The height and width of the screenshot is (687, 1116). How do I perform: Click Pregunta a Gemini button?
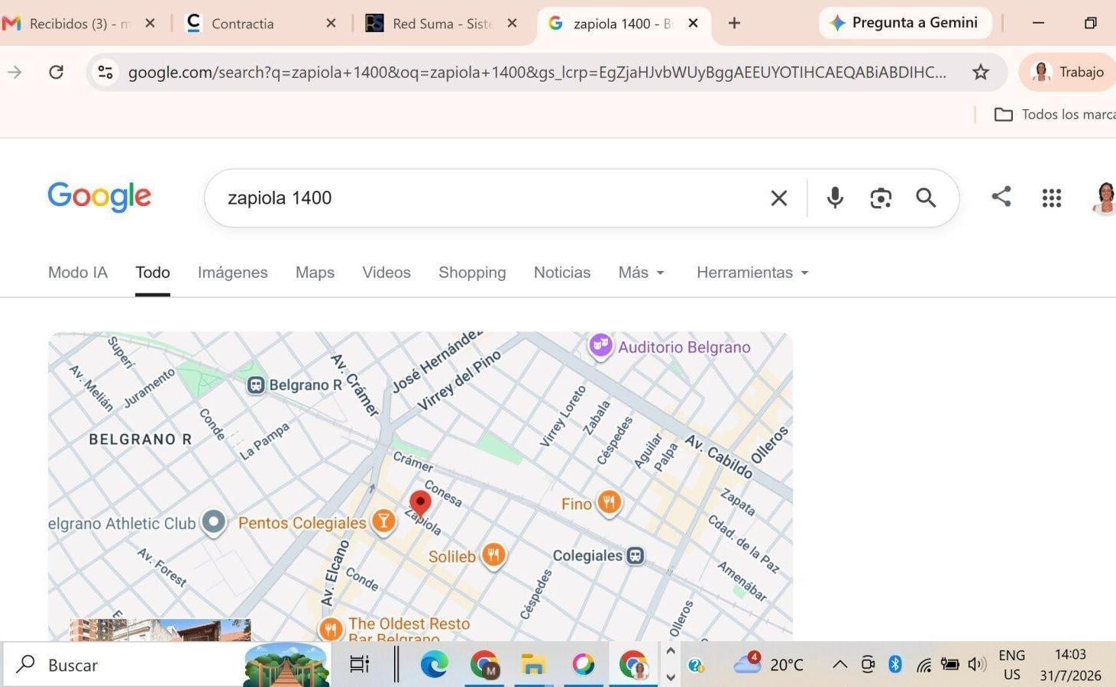point(905,23)
